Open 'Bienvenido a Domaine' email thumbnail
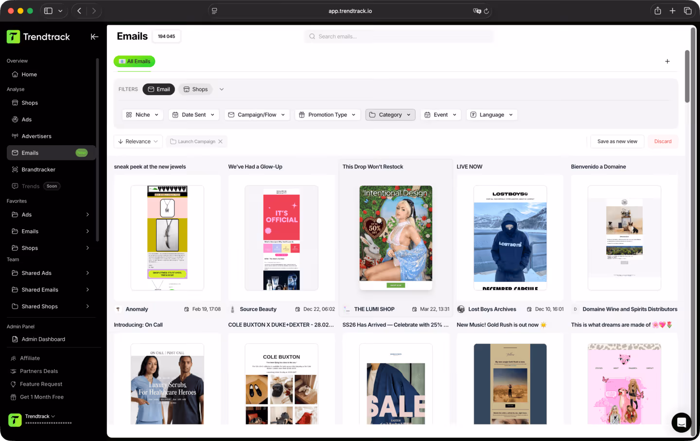 point(624,237)
